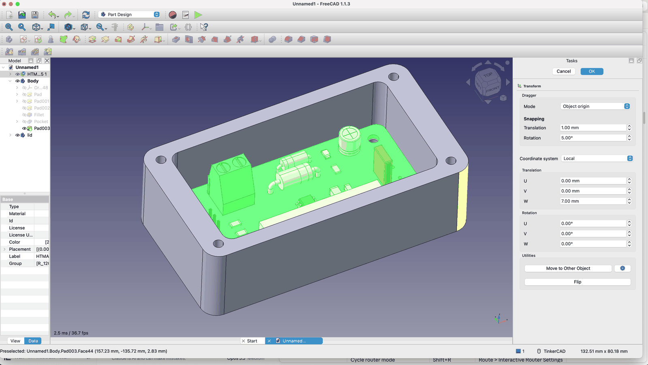Select the Hole tool icon
Viewport: 648px width, 365px height.
(x=189, y=39)
